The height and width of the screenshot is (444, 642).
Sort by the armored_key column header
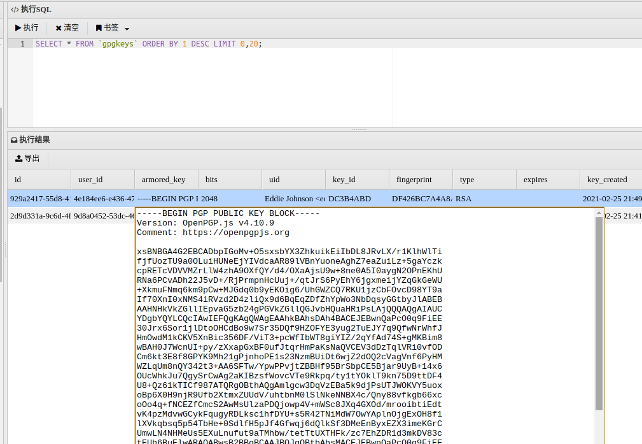[x=166, y=180]
